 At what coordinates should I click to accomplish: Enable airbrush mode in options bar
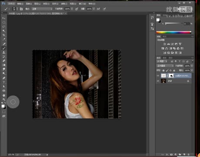click(98, 9)
